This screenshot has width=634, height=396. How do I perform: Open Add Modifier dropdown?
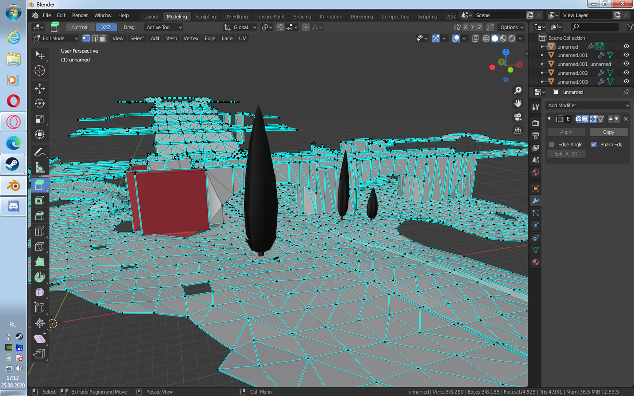(587, 105)
